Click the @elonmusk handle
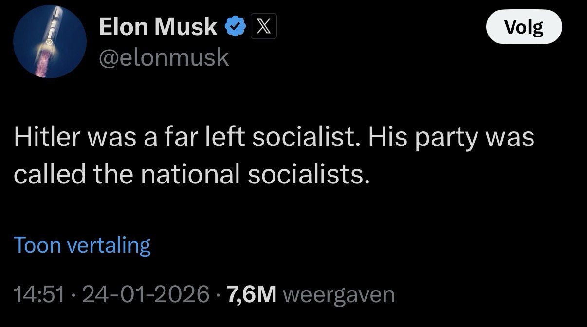 164,57
